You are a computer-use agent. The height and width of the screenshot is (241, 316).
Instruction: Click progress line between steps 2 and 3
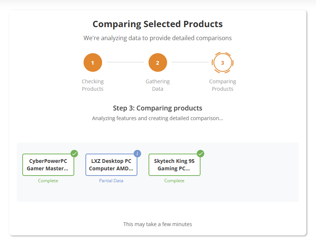(190, 62)
